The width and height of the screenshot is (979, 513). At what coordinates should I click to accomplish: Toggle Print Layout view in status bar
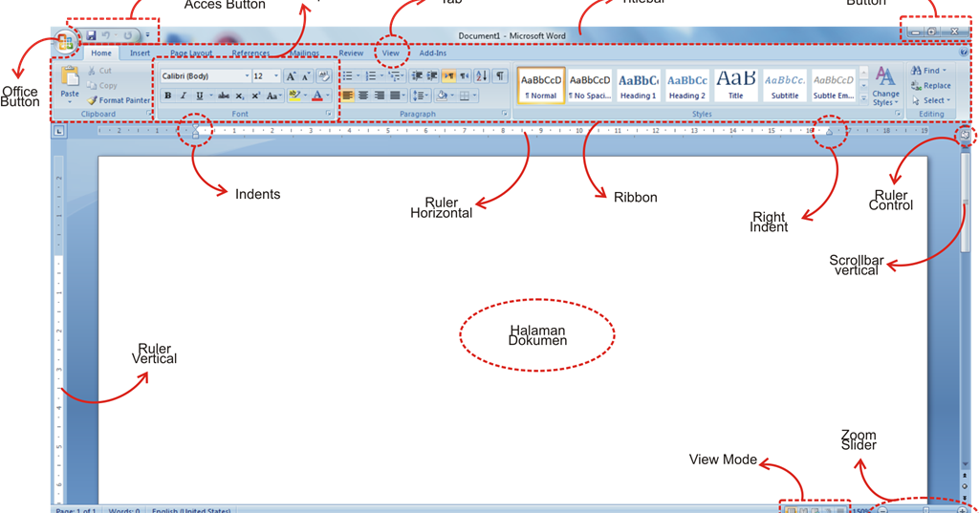790,510
